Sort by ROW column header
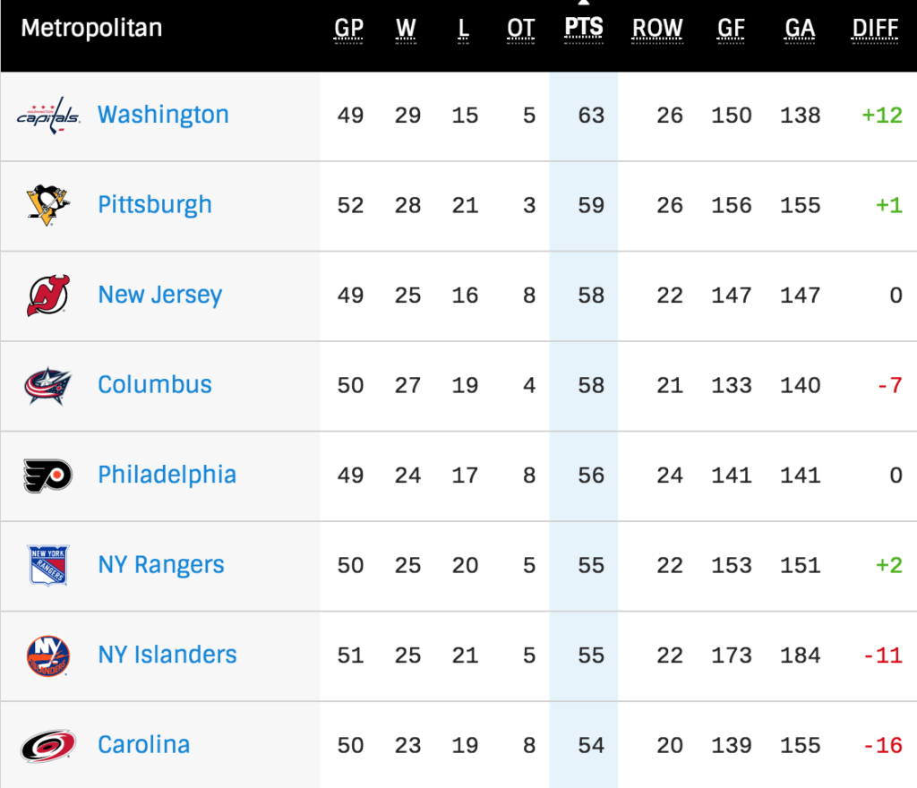The width and height of the screenshot is (917, 788). pos(657,29)
